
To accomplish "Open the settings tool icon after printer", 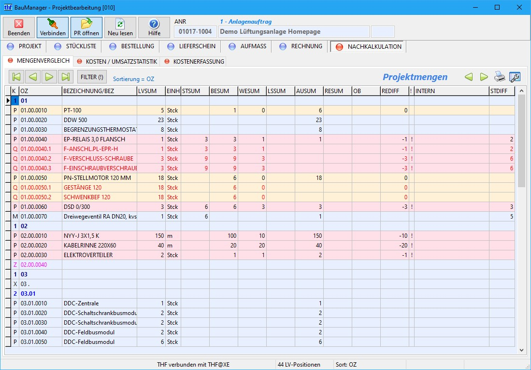I will (515, 77).
